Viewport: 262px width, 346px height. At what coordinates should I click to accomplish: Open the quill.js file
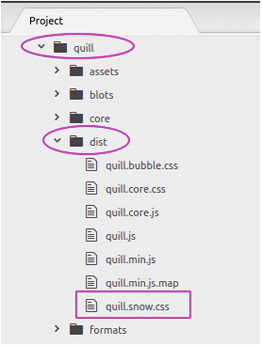coord(120,236)
